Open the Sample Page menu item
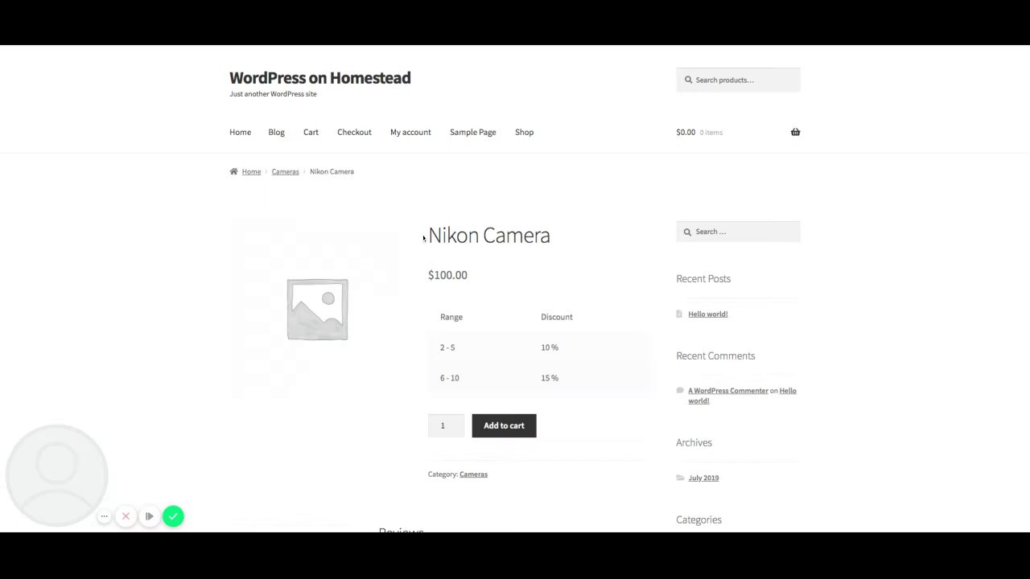 pos(472,132)
